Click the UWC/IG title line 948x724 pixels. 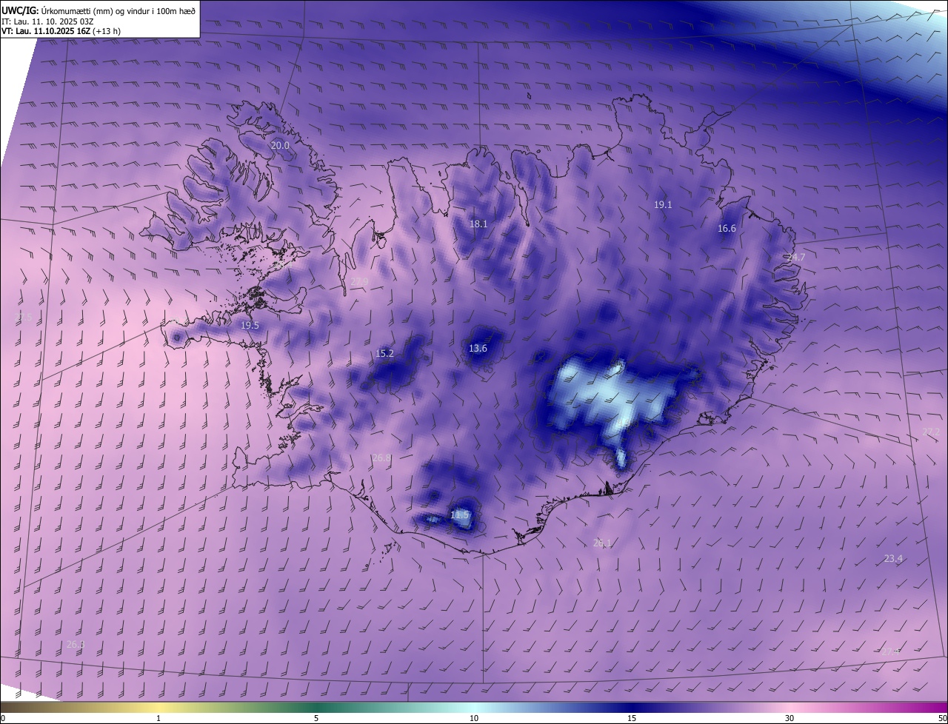(x=99, y=10)
